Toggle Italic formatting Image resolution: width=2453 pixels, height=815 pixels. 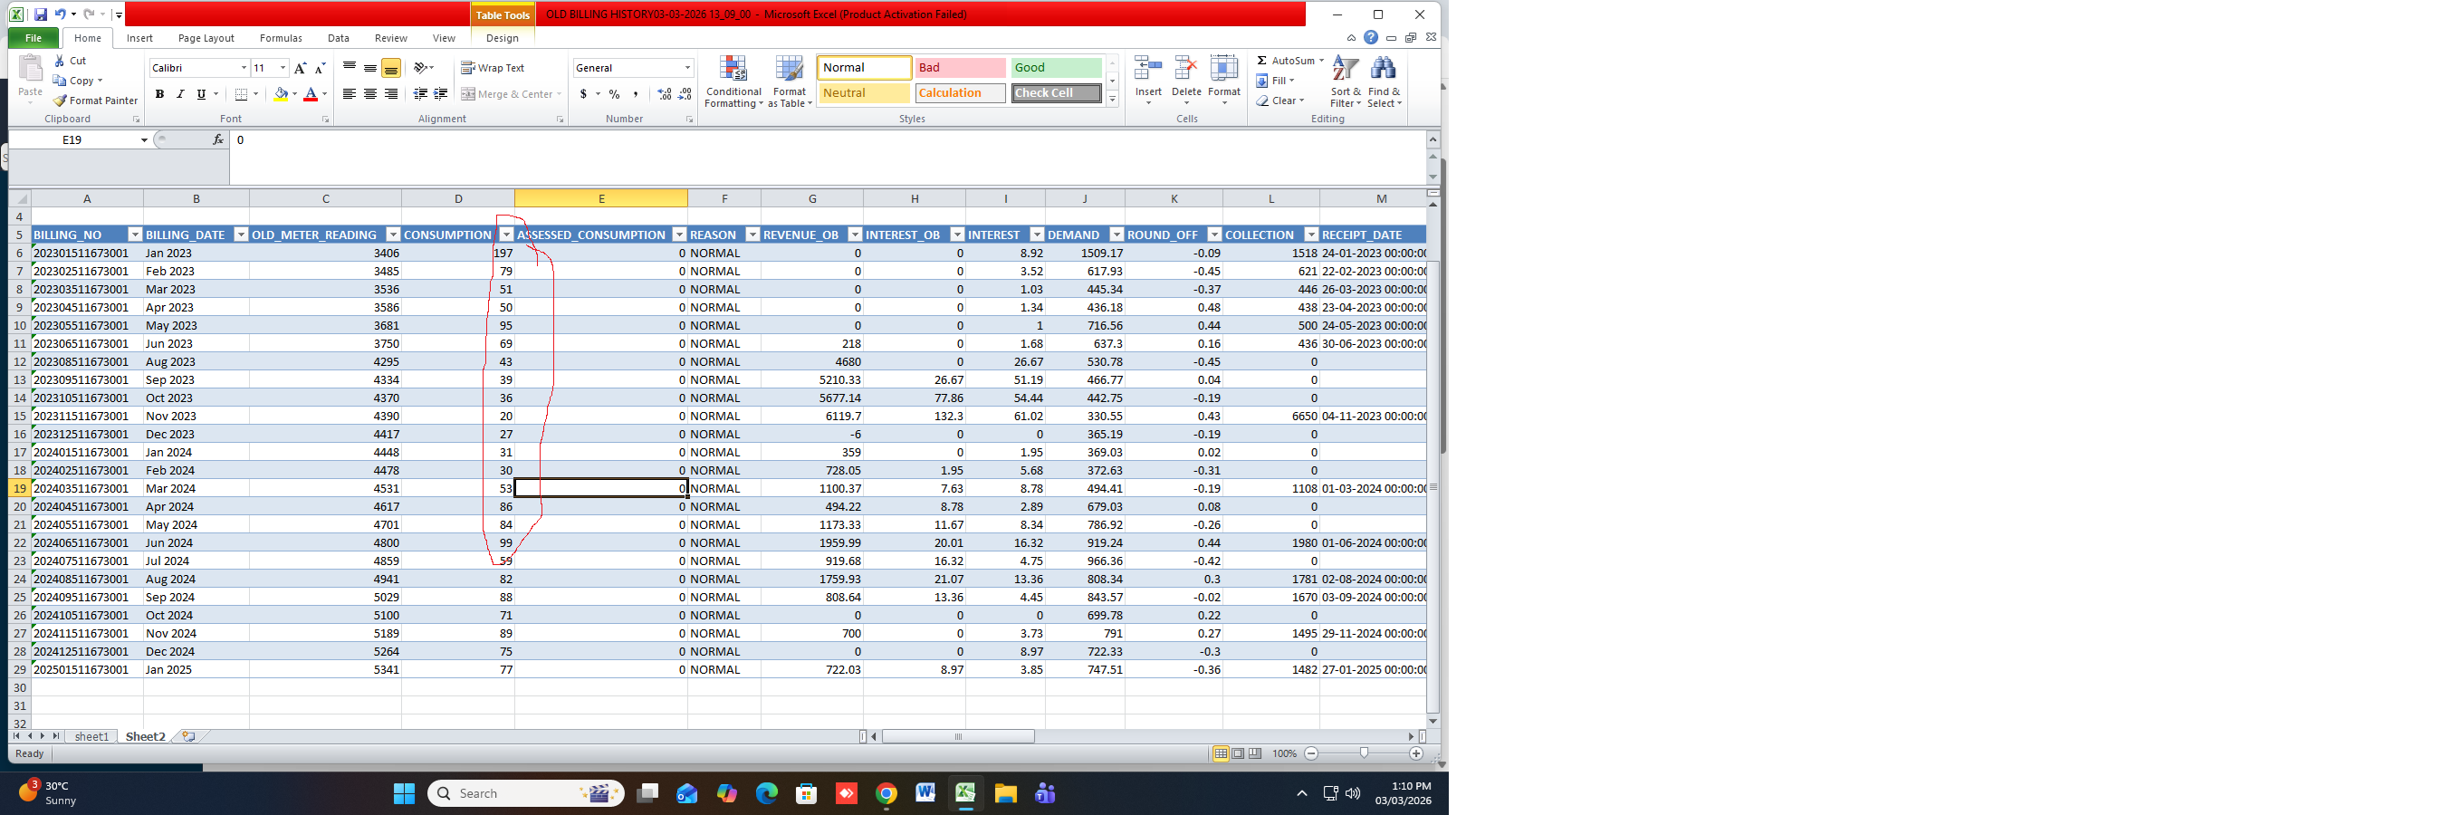(x=180, y=94)
